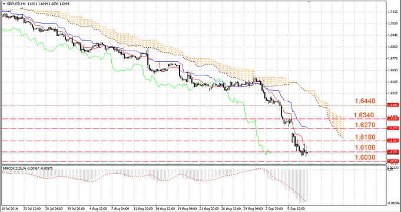Image resolution: width=401 pixels, height=212 pixels.
Task: Click the 26 Aug 12:00 time axis label
Action: [231, 208]
